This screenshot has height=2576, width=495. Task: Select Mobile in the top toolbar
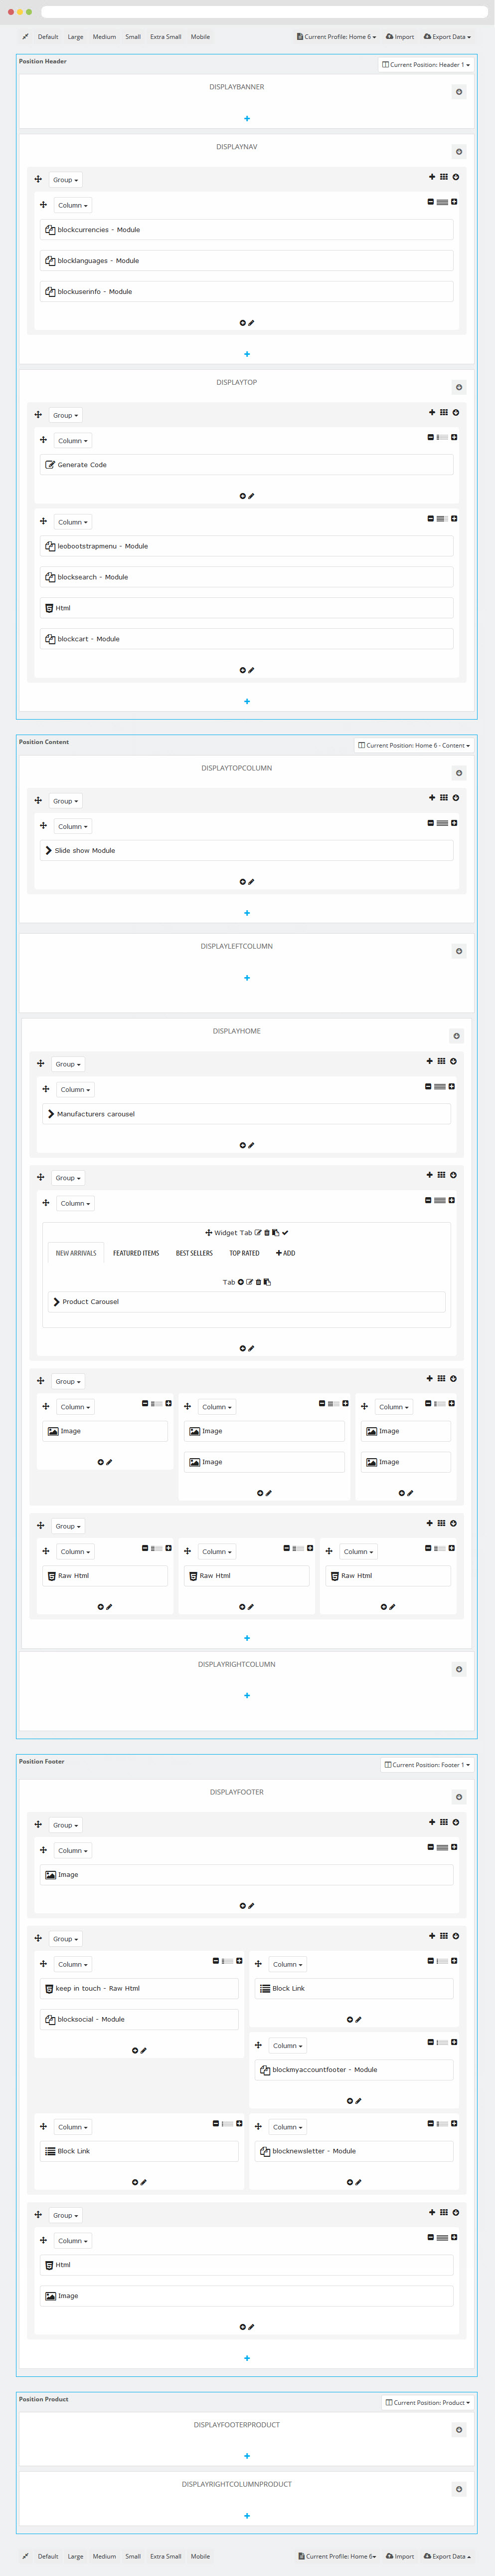200,37
